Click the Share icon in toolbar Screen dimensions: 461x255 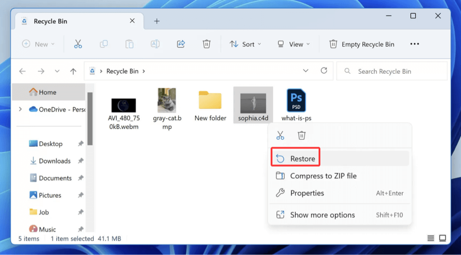(x=181, y=44)
